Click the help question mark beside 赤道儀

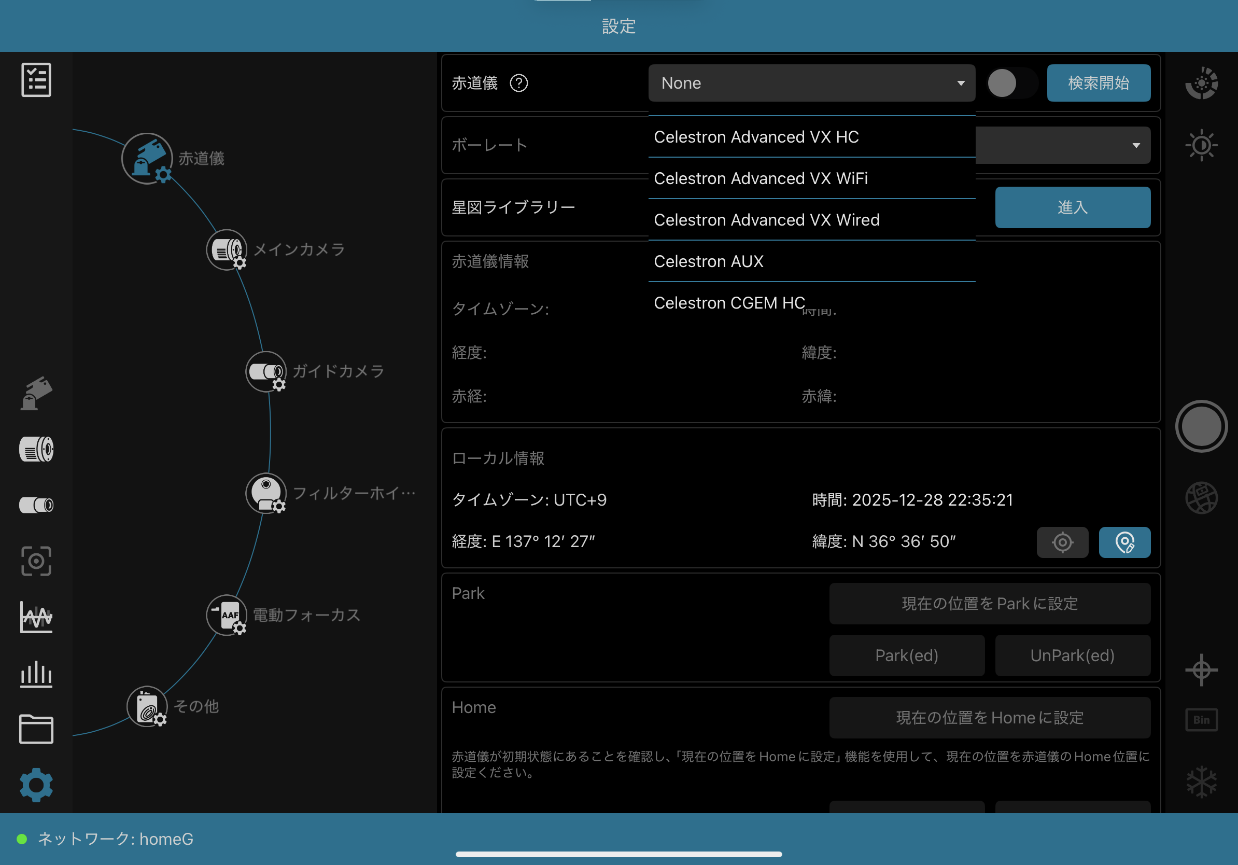coord(519,83)
